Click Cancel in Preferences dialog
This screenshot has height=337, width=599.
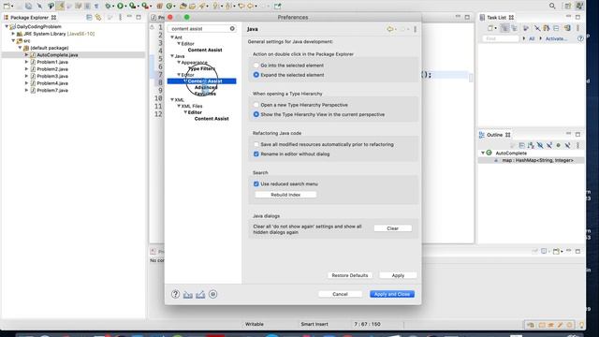coord(340,294)
